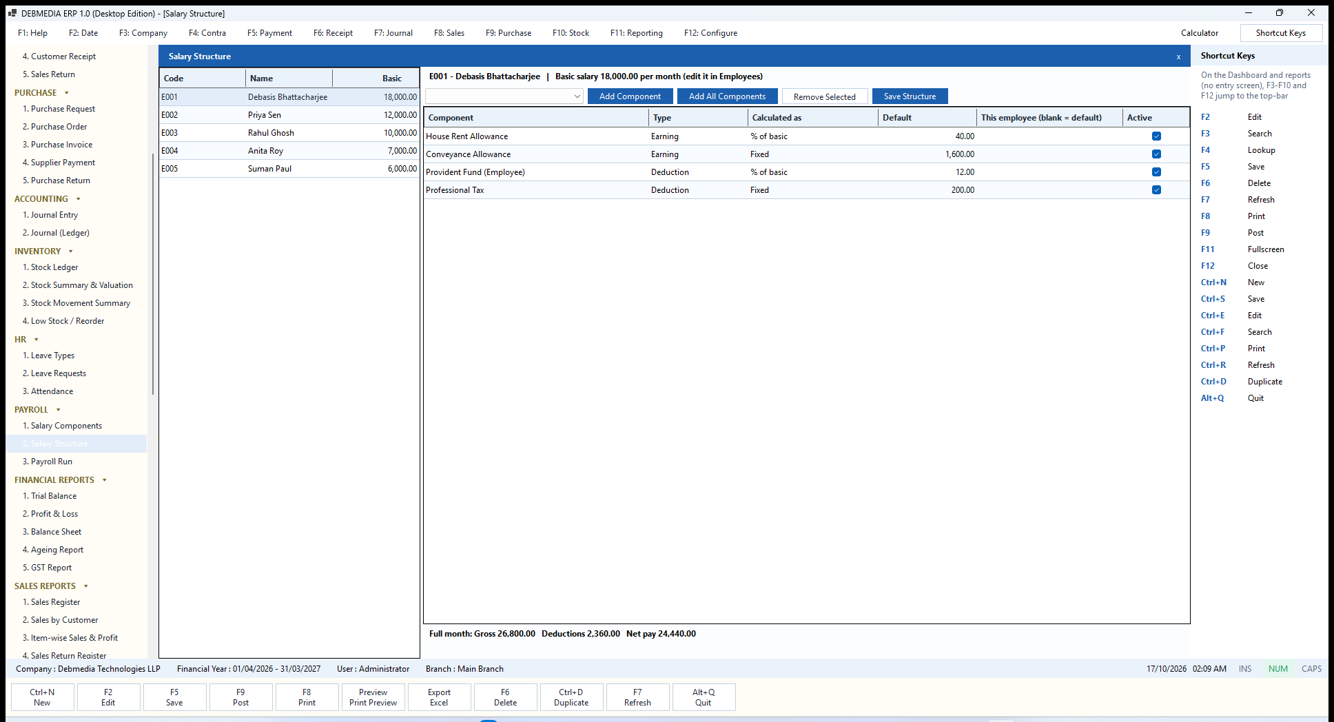
Task: Click Ctrl+N New bottom toolbar button
Action: (42, 697)
